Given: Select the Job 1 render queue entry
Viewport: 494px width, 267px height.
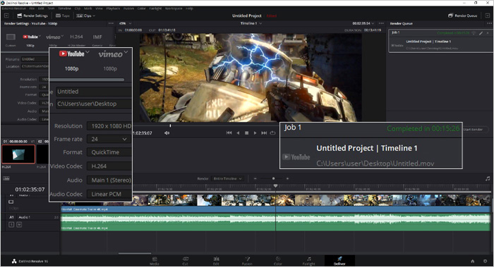Looking at the screenshot, I should (x=440, y=41).
